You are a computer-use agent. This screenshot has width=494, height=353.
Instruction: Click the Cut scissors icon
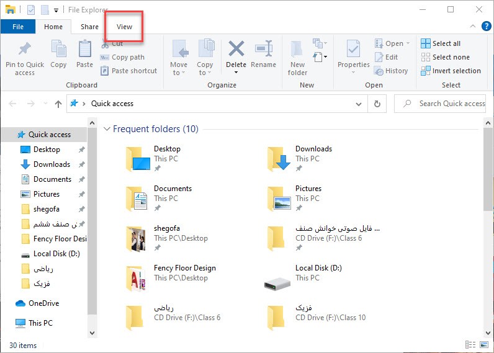(105, 44)
